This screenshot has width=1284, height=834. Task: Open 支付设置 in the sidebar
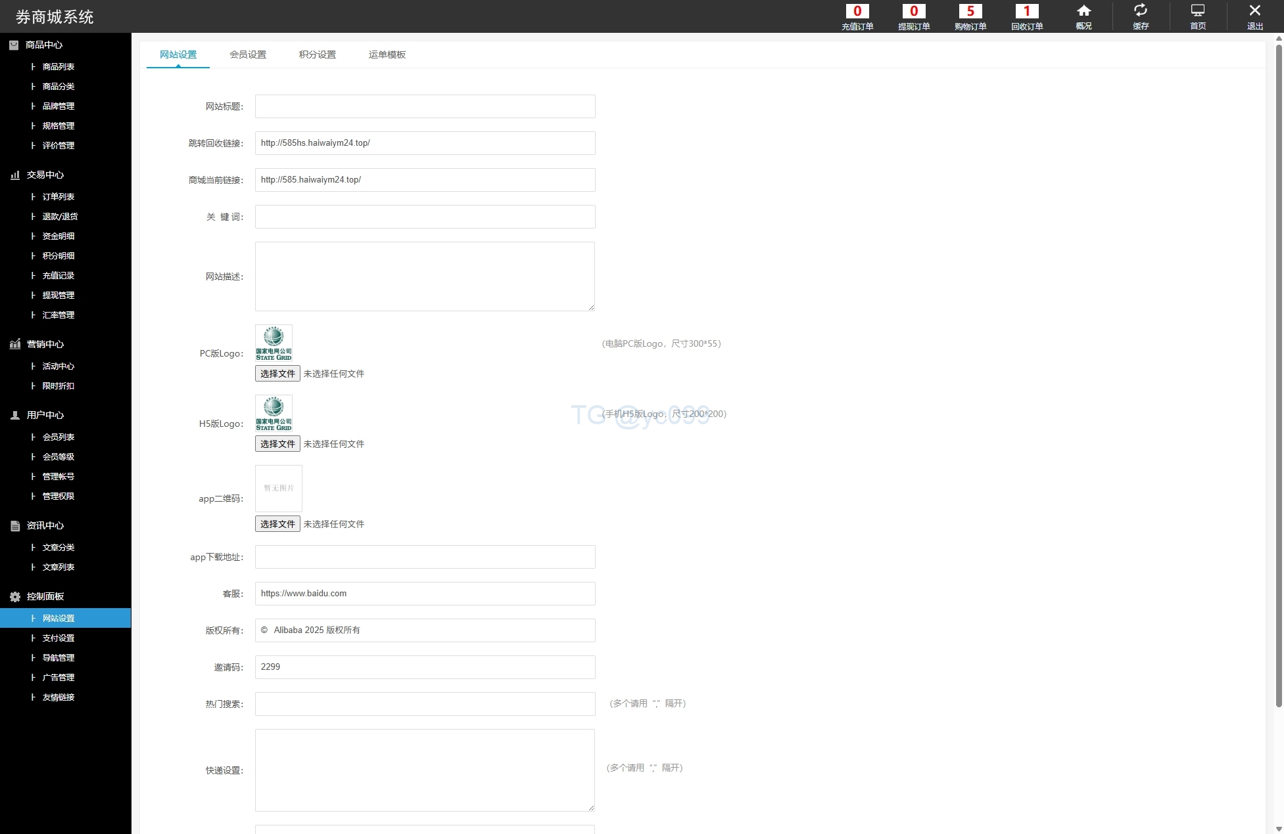pos(59,638)
